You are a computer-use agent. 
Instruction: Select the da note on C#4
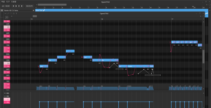(110, 60)
